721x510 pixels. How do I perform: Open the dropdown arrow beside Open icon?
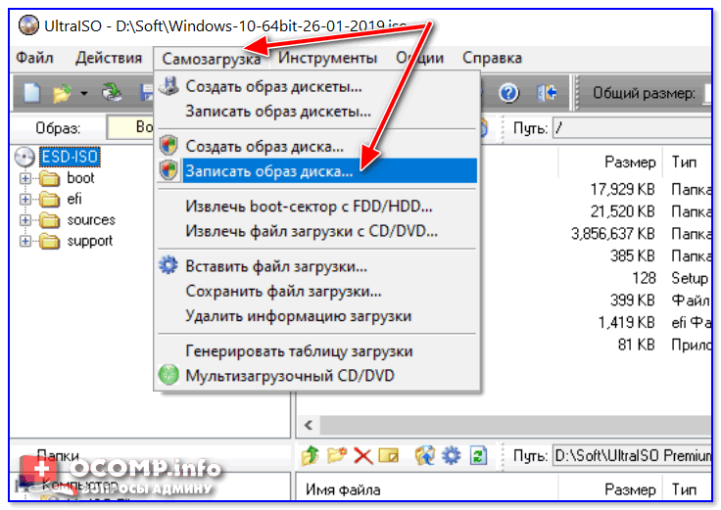pyautogui.click(x=83, y=94)
